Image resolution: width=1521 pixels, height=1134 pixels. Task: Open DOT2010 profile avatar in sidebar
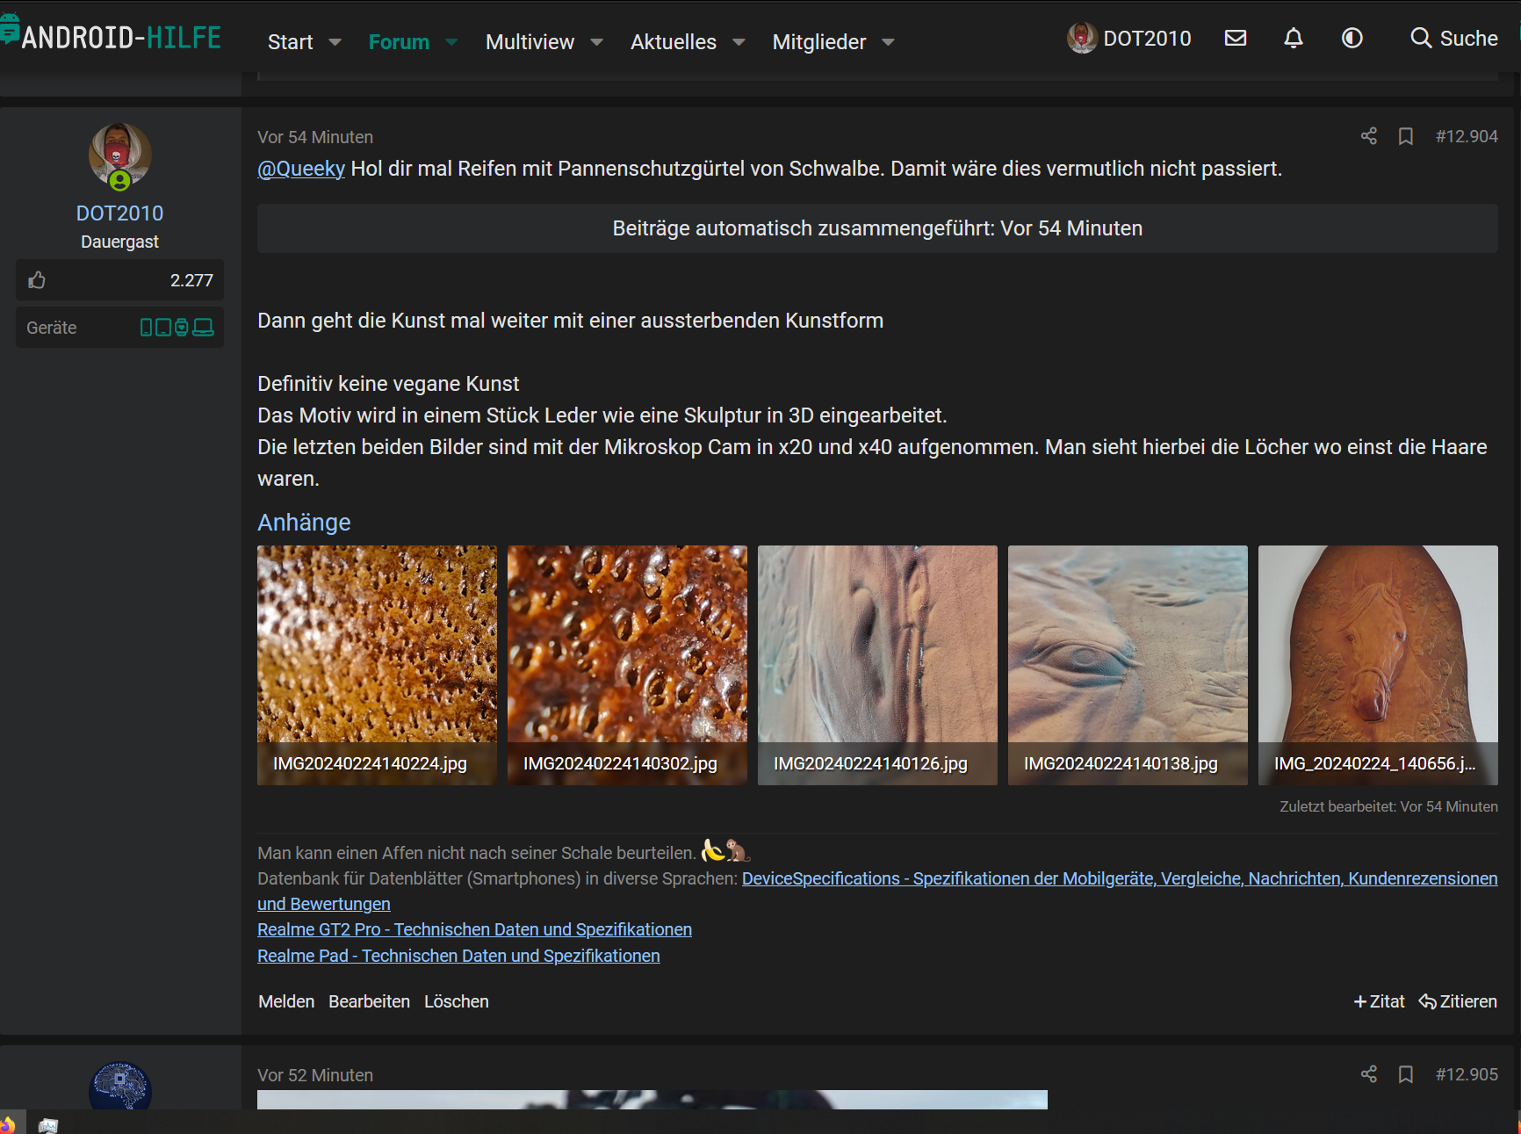[120, 155]
